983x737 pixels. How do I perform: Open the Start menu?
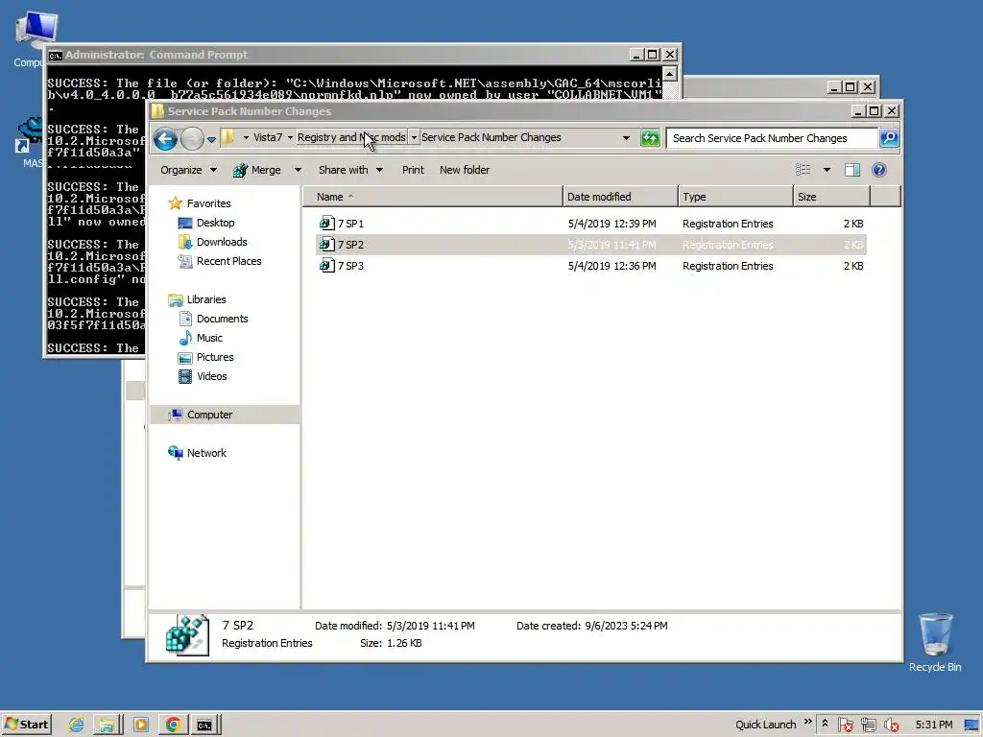pyautogui.click(x=26, y=725)
